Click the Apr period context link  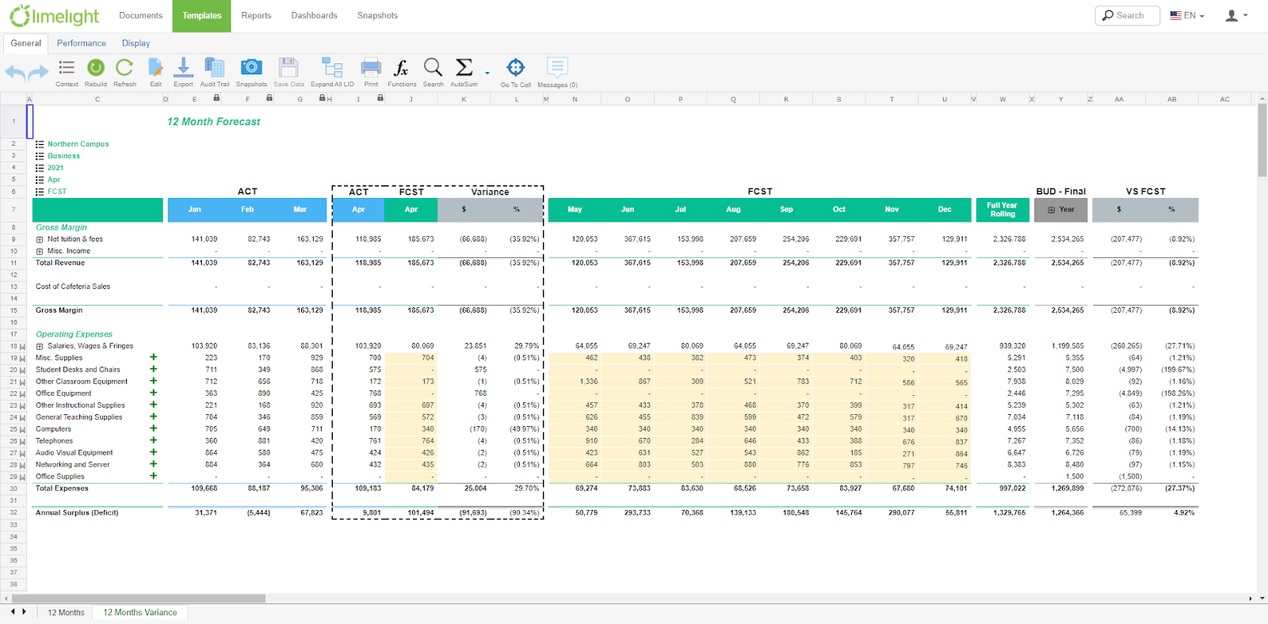[x=54, y=180]
